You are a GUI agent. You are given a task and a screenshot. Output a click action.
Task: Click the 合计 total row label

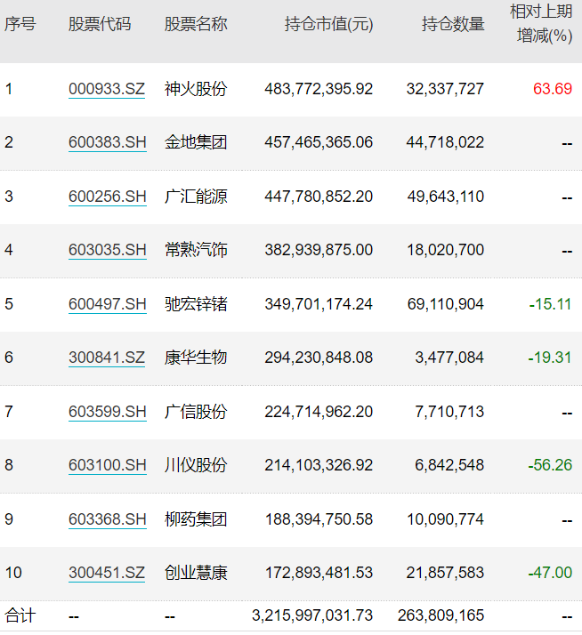20,616
